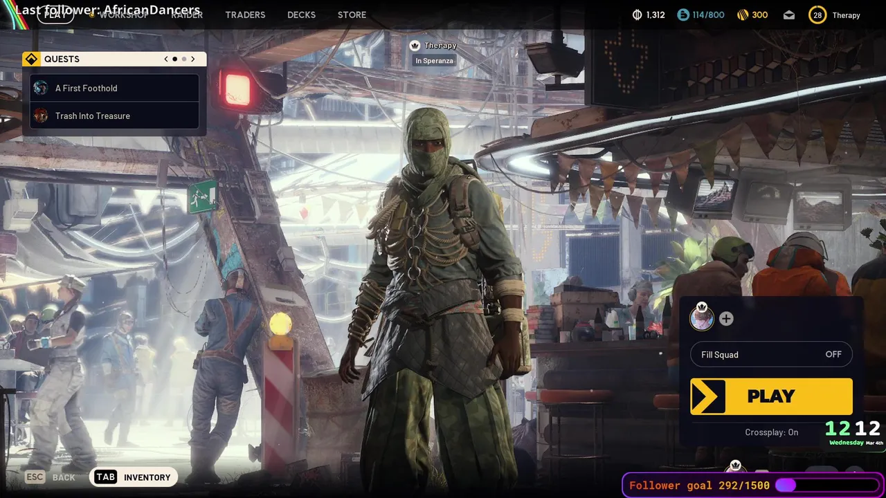Screen dimensions: 886x498
Task: Toggle Fill Squad setting
Action: pyautogui.click(x=771, y=354)
